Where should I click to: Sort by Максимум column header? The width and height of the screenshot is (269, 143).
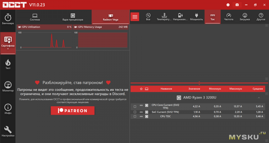tap(236, 89)
